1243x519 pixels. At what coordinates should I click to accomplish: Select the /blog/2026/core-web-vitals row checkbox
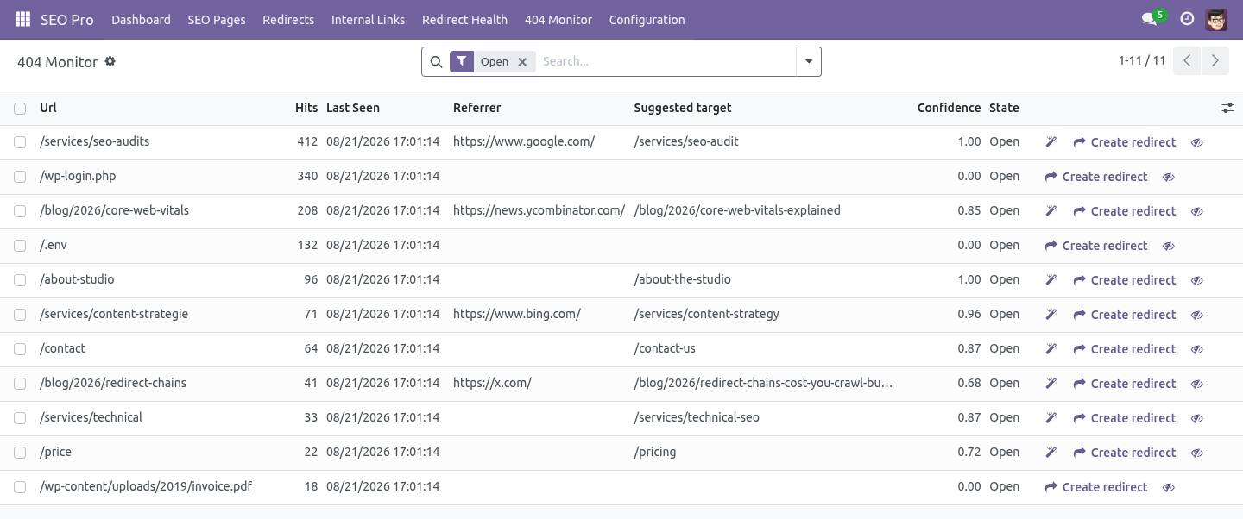pyautogui.click(x=20, y=211)
